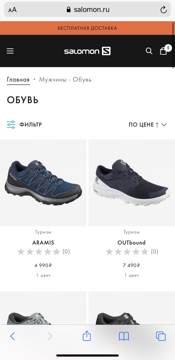This screenshot has height=360, width=175.
Task: Go back to previous page
Action: pos(12,336)
